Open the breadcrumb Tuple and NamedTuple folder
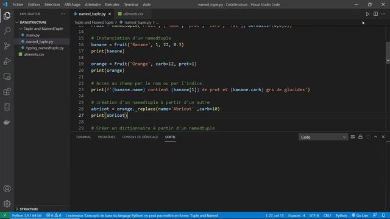This screenshot has height=219, width=390. pos(93,23)
